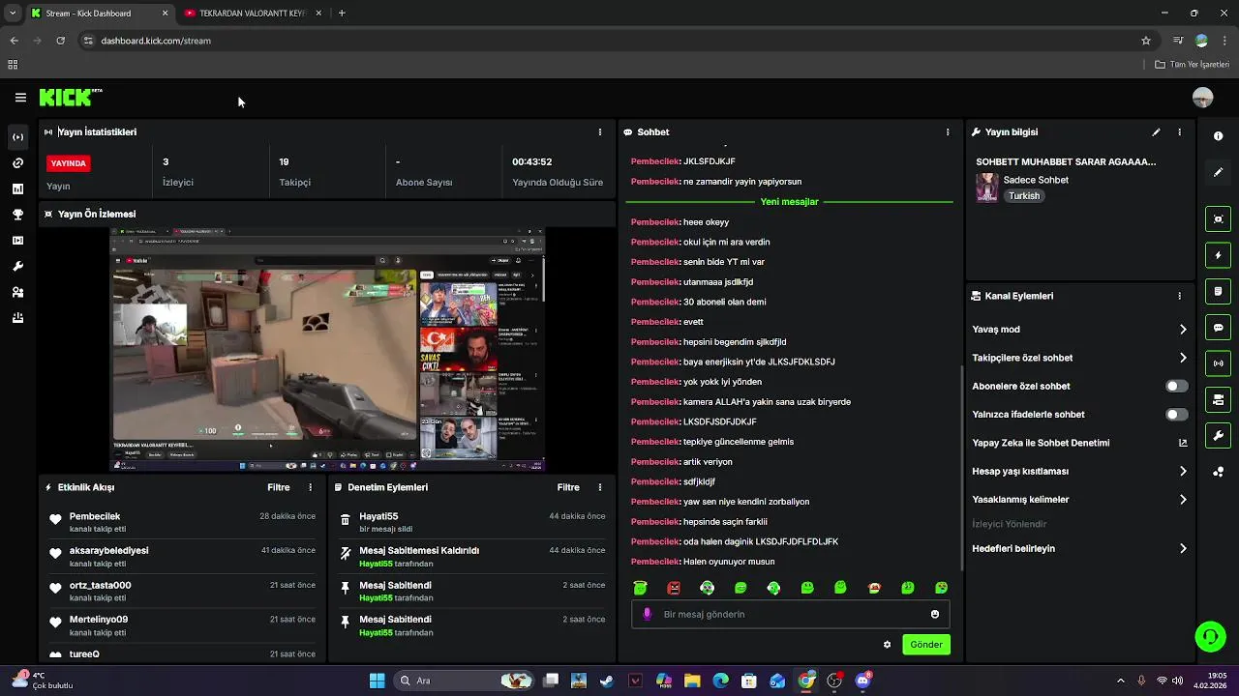Open a new browser tab
1239x696 pixels.
pyautogui.click(x=342, y=14)
